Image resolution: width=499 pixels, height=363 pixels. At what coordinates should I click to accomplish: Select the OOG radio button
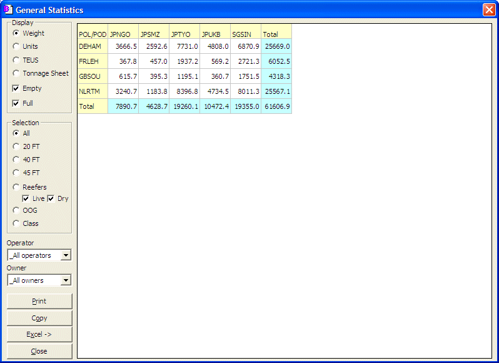pos(16,210)
